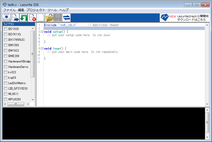Click the 'put your main code here' comment
Screen dimensions: 212x142
point(83,52)
